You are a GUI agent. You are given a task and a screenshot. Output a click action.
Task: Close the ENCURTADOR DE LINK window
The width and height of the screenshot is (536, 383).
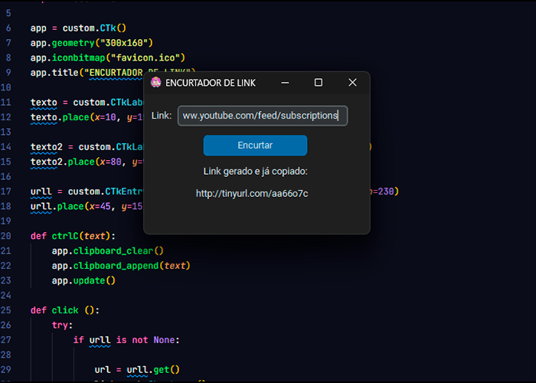352,83
